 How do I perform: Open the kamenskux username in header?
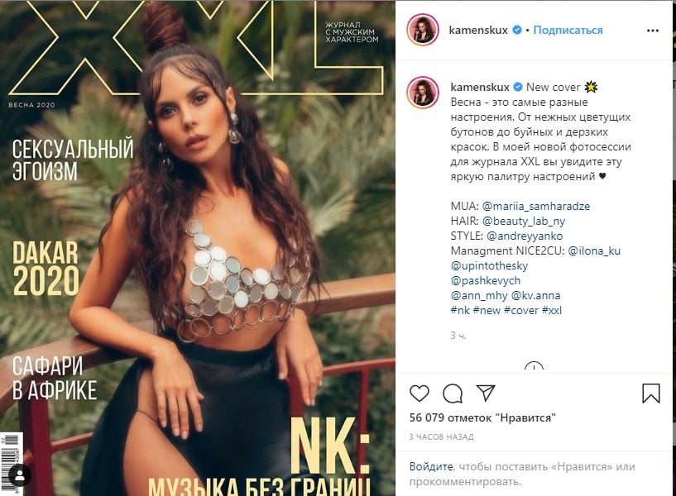[x=478, y=30]
